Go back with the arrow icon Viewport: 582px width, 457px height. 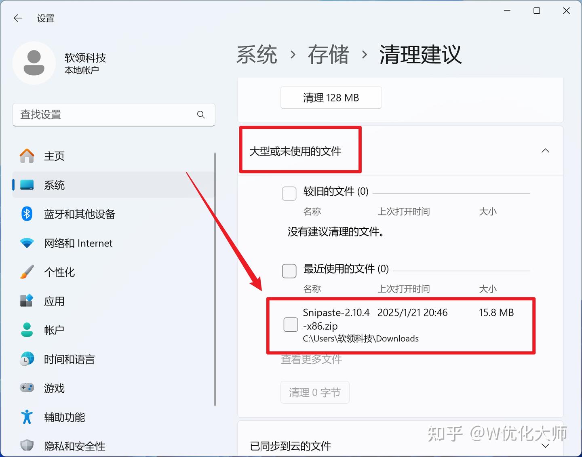coord(18,18)
